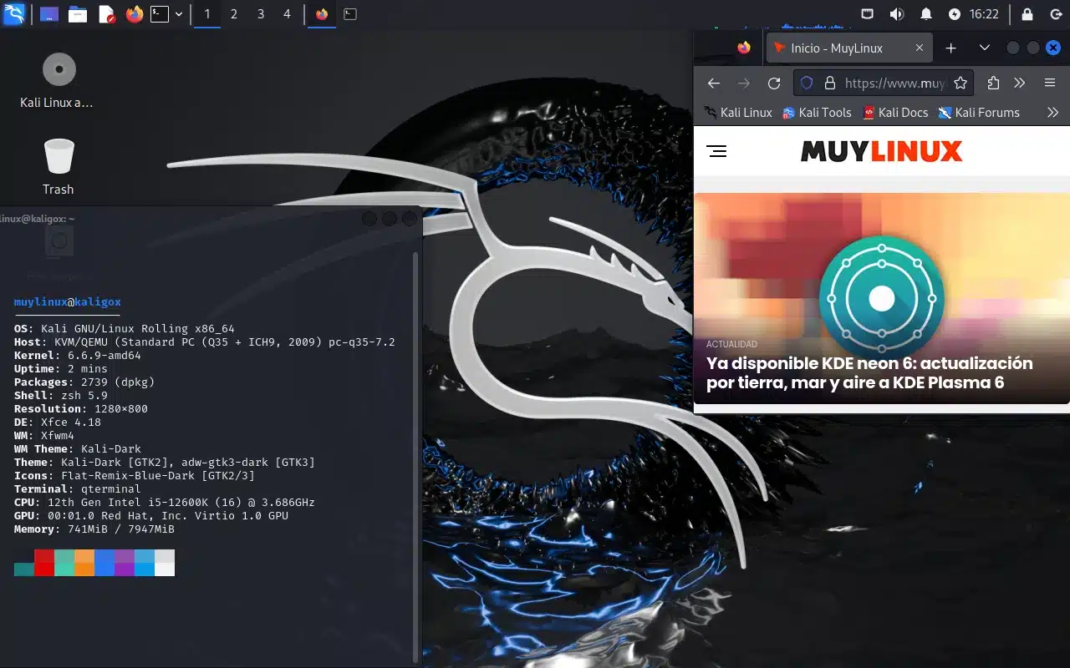Expand more toolbar tools chevron
Screen dimensions: 1070x668
[1019, 83]
